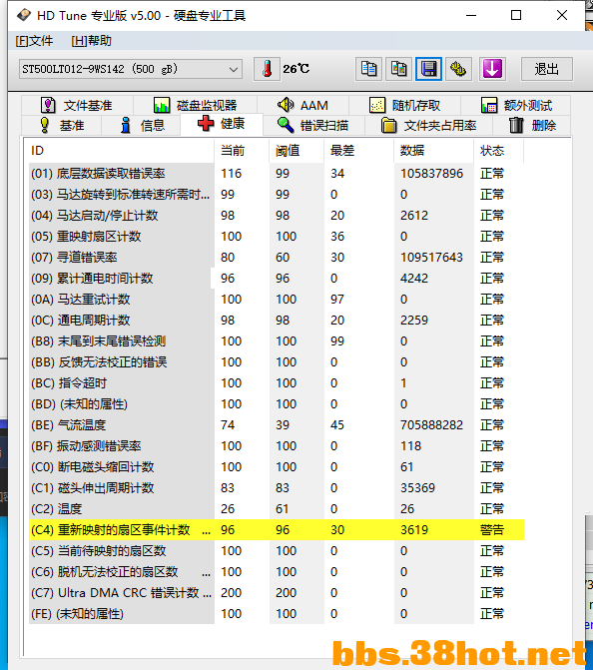This screenshot has height=670, width=593.
Task: Open the [F]文件 menu
Action: pyautogui.click(x=34, y=41)
